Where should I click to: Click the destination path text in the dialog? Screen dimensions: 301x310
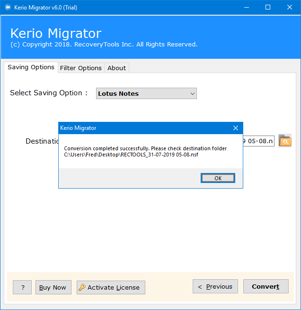[x=131, y=155]
